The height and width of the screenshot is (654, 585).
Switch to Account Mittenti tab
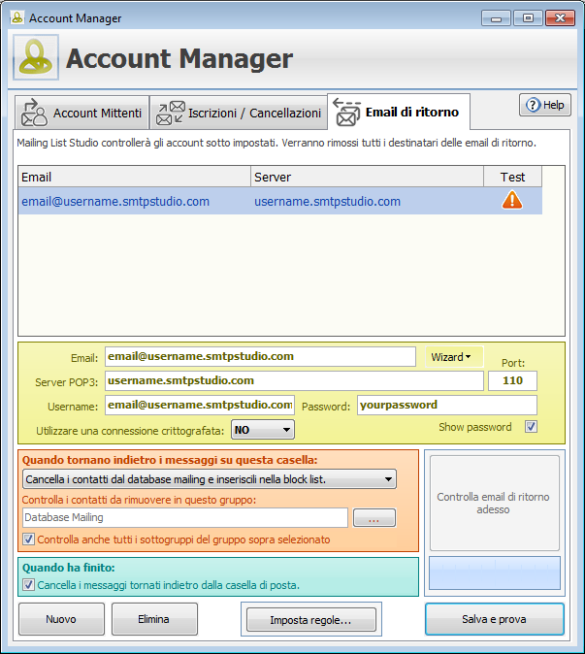pos(96,114)
